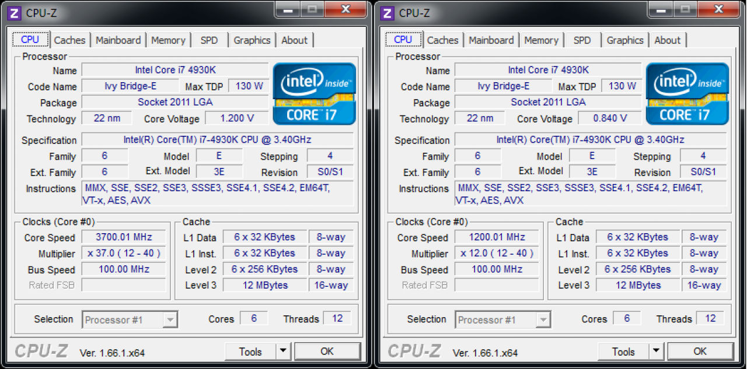Click the 1200.01 MHz core speed field
The width and height of the screenshot is (747, 369).
(497, 237)
